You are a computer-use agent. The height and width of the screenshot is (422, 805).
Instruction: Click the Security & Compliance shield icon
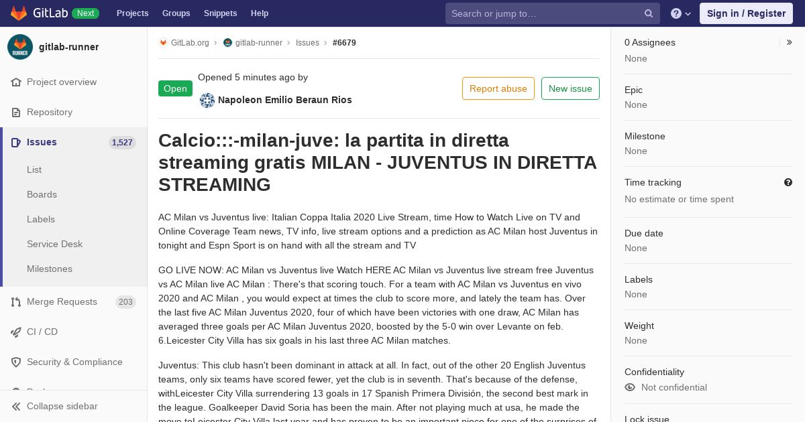tap(16, 362)
